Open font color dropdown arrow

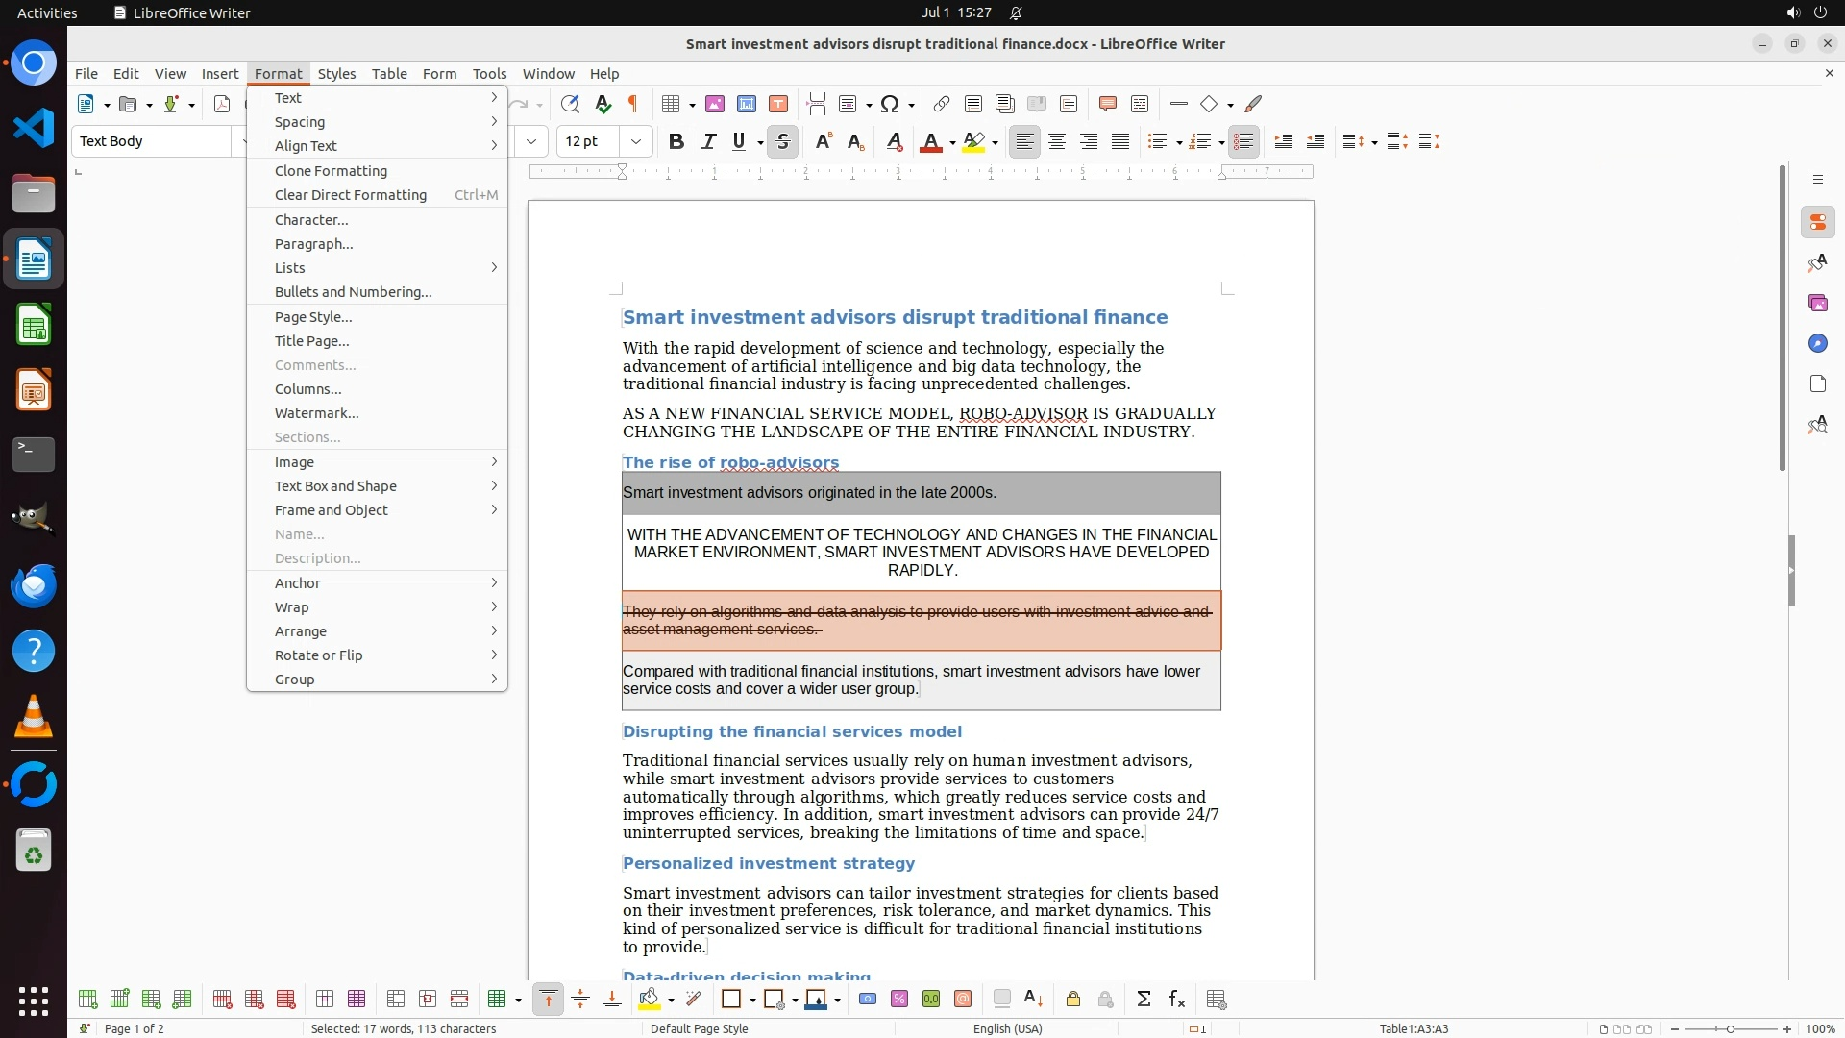point(952,142)
